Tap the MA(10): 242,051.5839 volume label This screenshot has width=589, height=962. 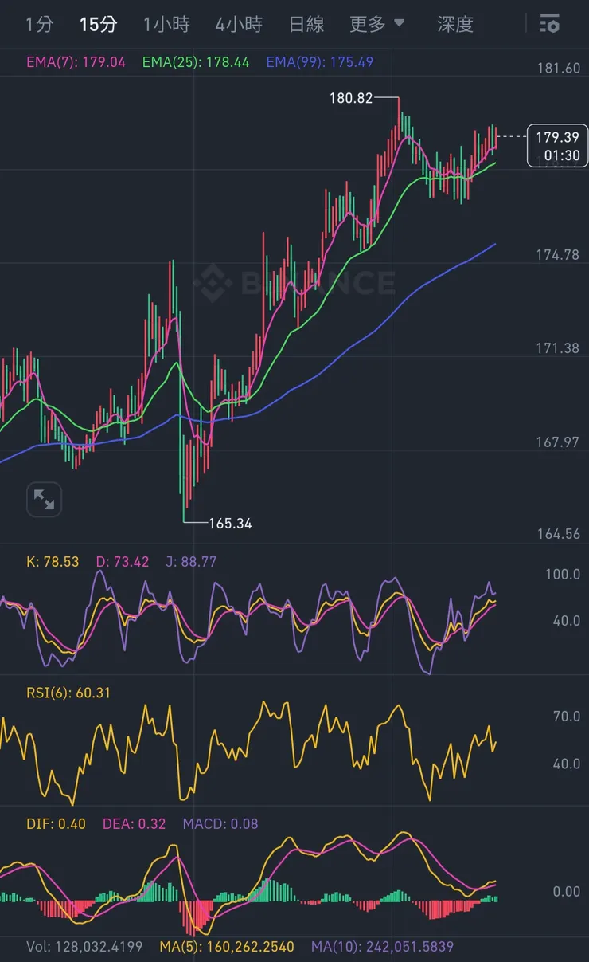click(383, 947)
